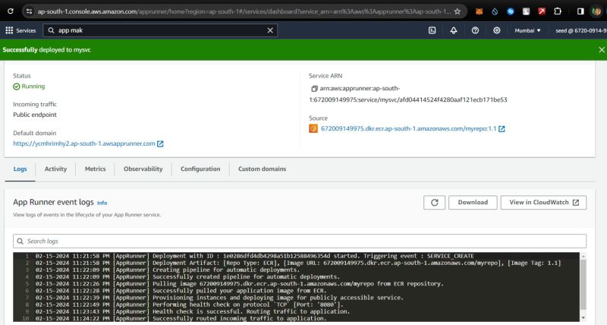Click the Public endpoint text
607x325 pixels.
tap(35, 115)
